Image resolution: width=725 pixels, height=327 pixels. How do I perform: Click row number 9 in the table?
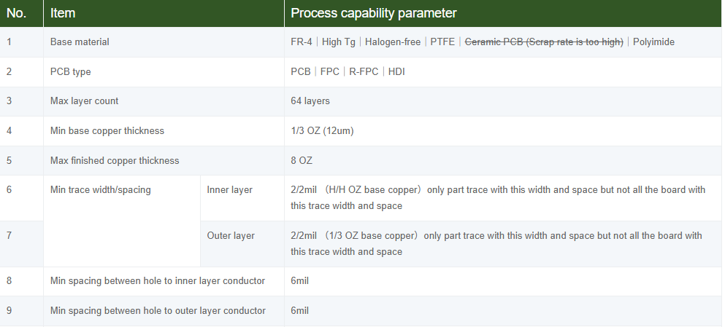click(x=9, y=311)
